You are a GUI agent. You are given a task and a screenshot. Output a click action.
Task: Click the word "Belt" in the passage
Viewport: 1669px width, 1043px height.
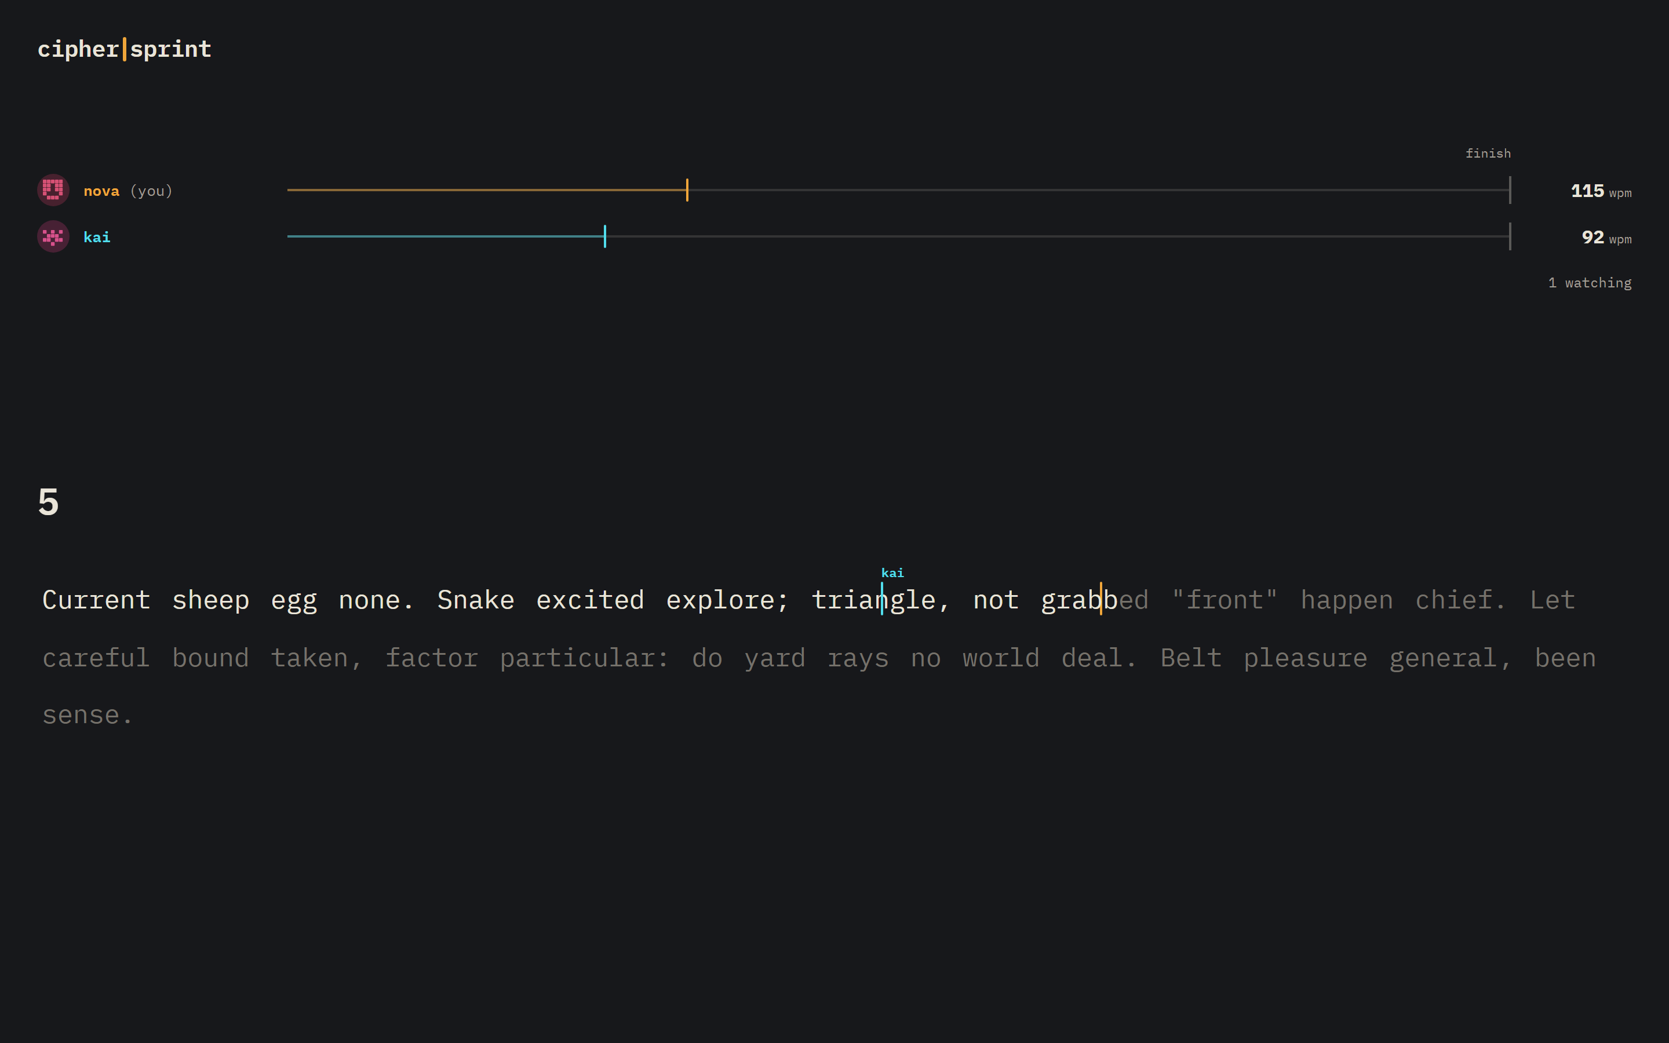tap(1191, 658)
